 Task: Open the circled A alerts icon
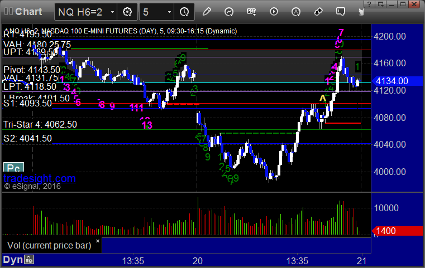pyautogui.click(x=295, y=12)
